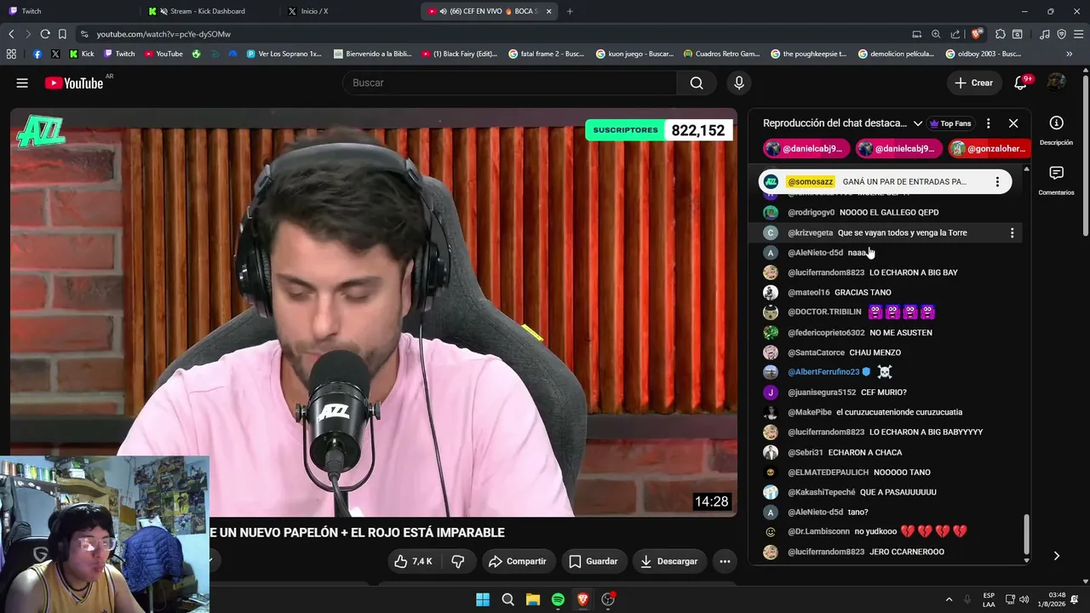Open the Windows Start menu
Screen dimensions: 1090x613
click(483, 599)
